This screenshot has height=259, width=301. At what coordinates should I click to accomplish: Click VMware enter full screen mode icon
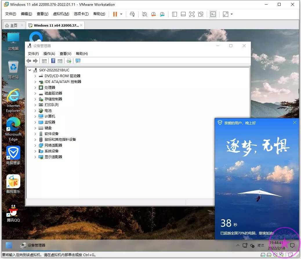pyautogui.click(x=192, y=14)
